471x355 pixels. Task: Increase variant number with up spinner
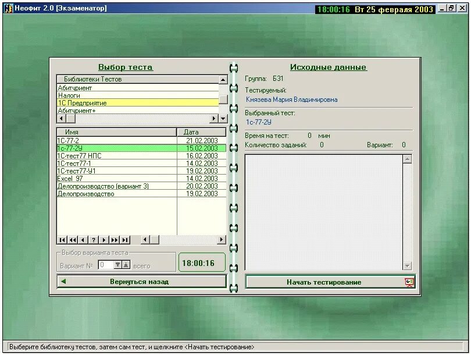tap(126, 265)
